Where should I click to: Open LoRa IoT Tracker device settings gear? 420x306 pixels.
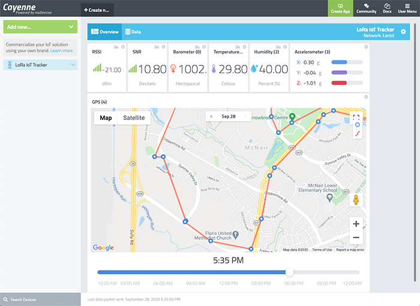tap(403, 32)
